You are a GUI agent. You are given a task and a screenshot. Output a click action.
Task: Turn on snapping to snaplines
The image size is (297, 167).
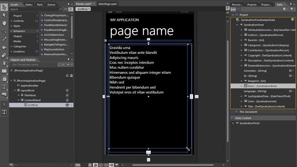[x=111, y=165]
